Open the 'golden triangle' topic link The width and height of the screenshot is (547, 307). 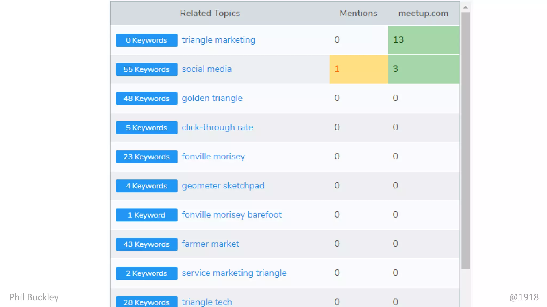pos(212,98)
